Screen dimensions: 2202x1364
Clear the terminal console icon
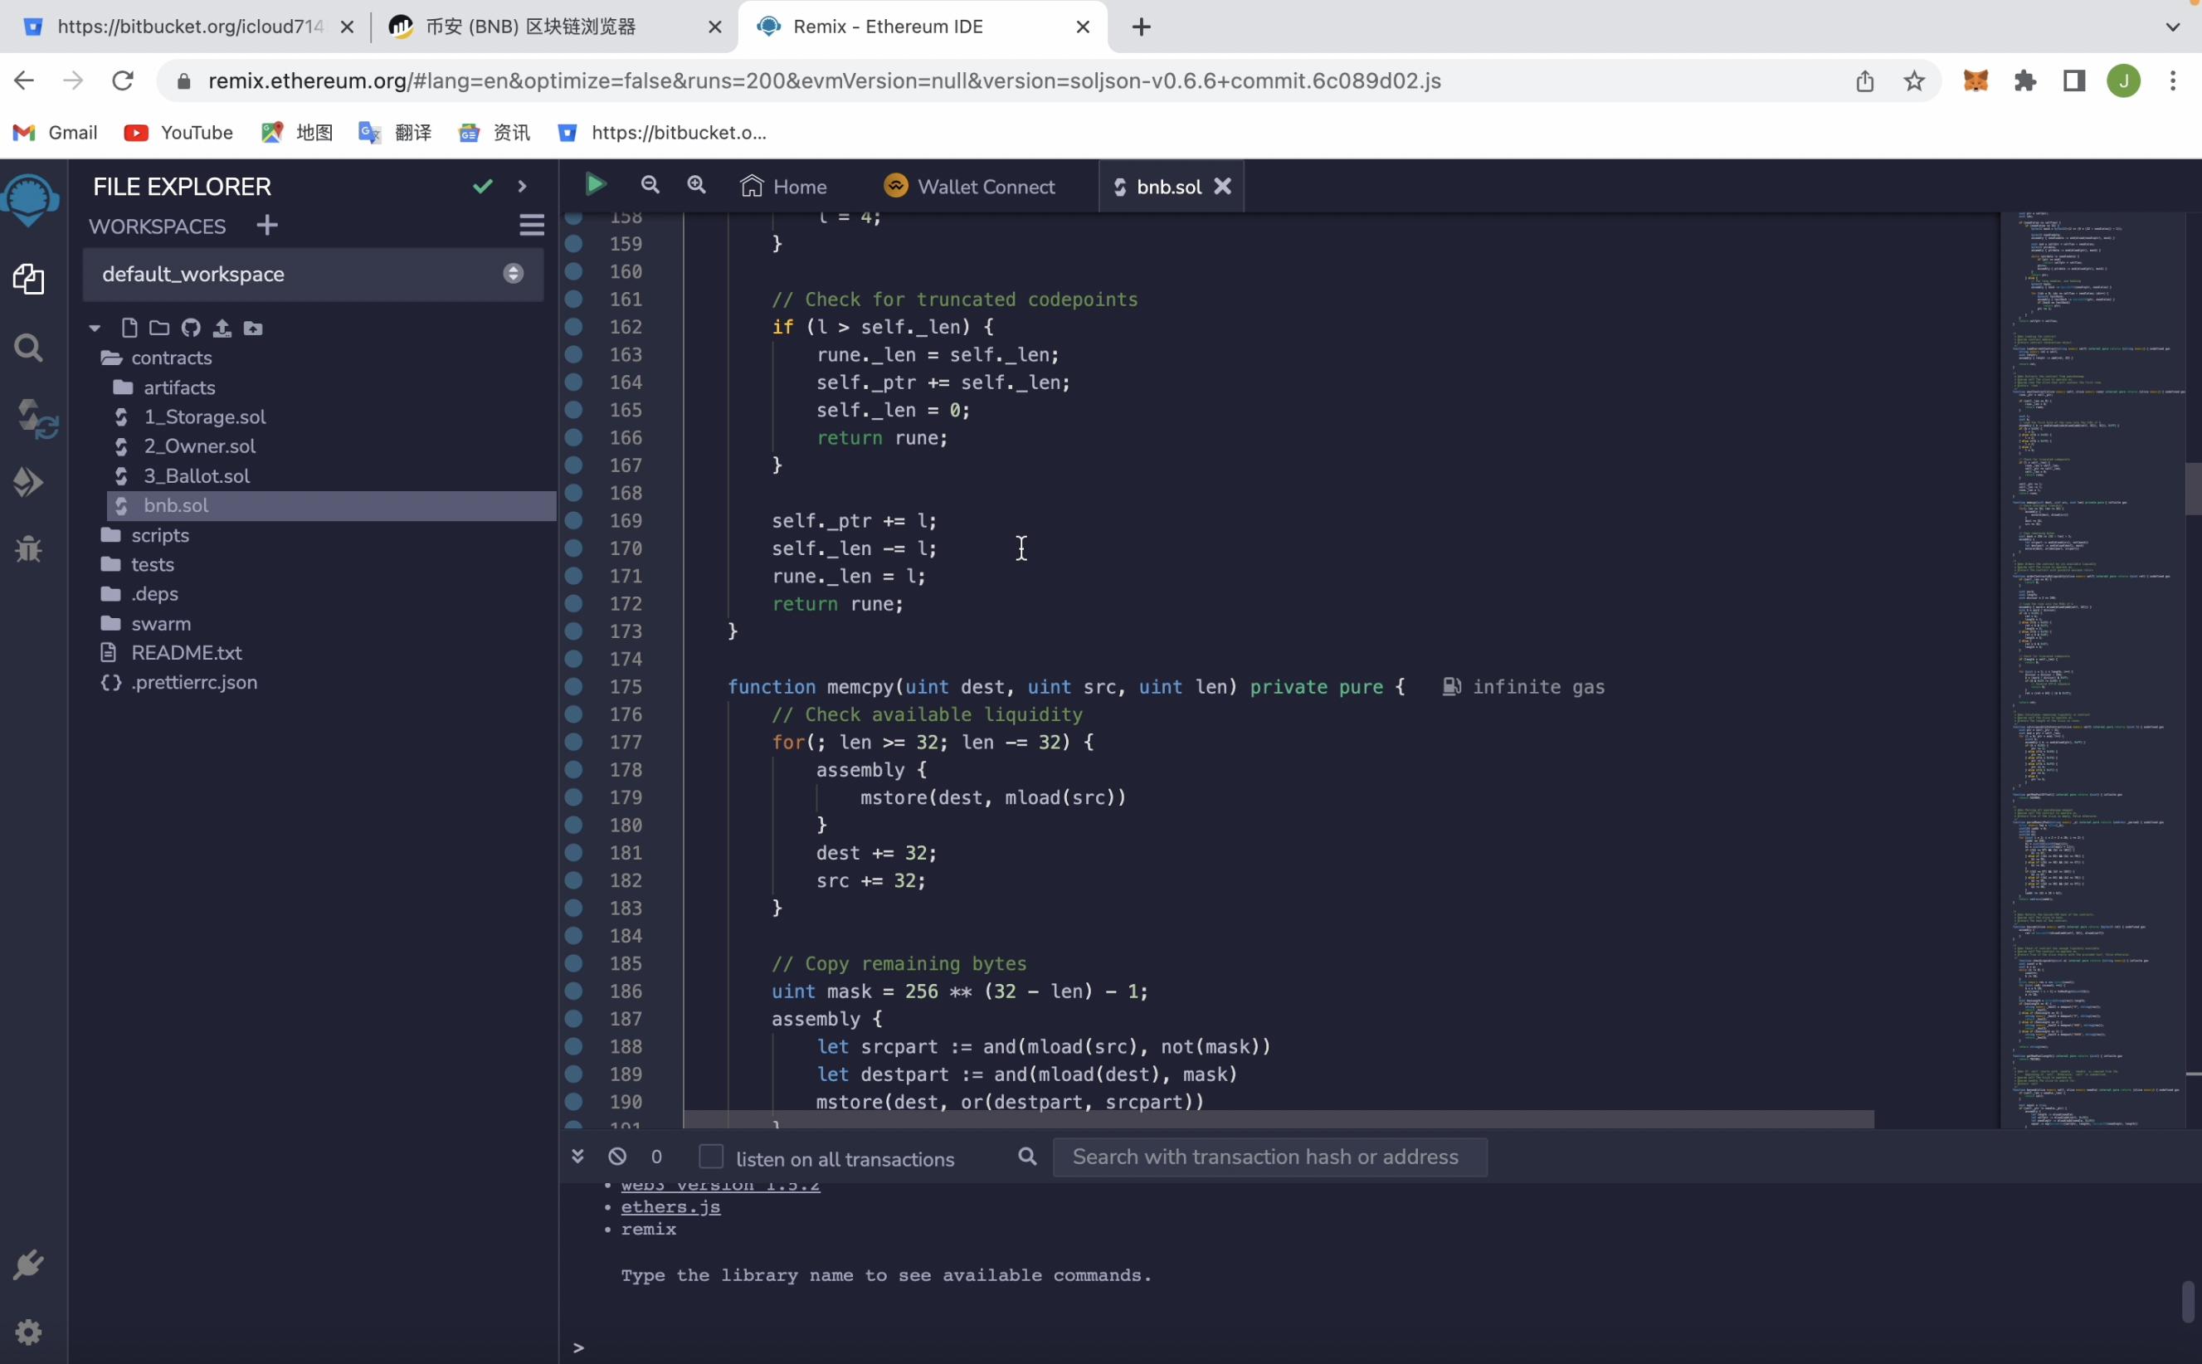pyautogui.click(x=617, y=1156)
